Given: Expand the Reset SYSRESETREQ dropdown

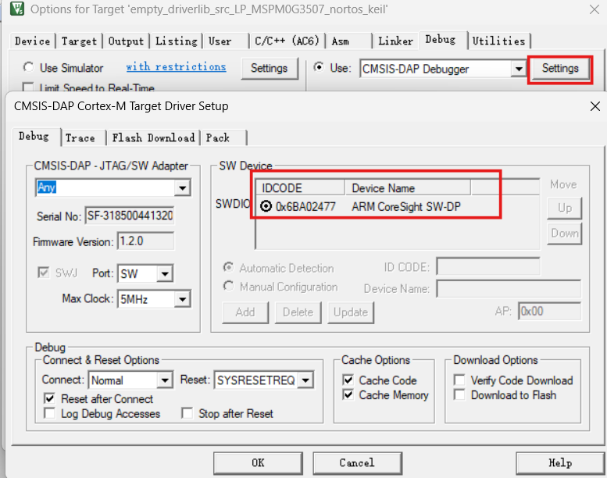Looking at the screenshot, I should pos(305,380).
